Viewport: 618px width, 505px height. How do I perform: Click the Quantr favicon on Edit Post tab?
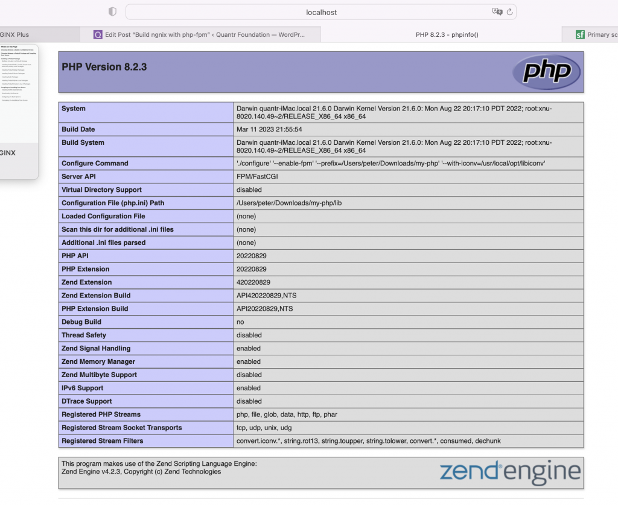pos(98,34)
